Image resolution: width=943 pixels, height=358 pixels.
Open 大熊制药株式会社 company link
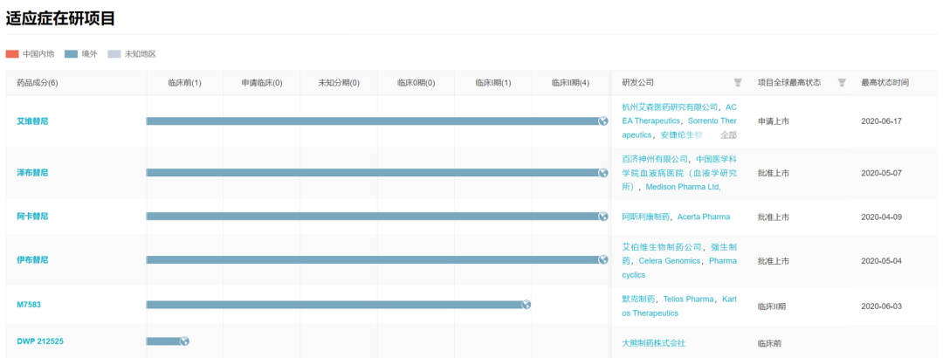pos(654,343)
